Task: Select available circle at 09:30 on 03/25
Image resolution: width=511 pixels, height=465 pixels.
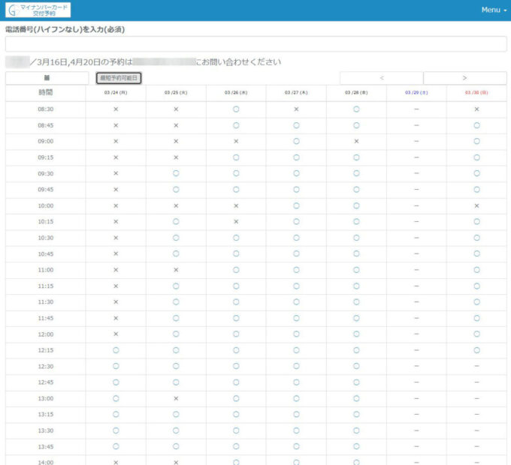Action: coord(176,173)
